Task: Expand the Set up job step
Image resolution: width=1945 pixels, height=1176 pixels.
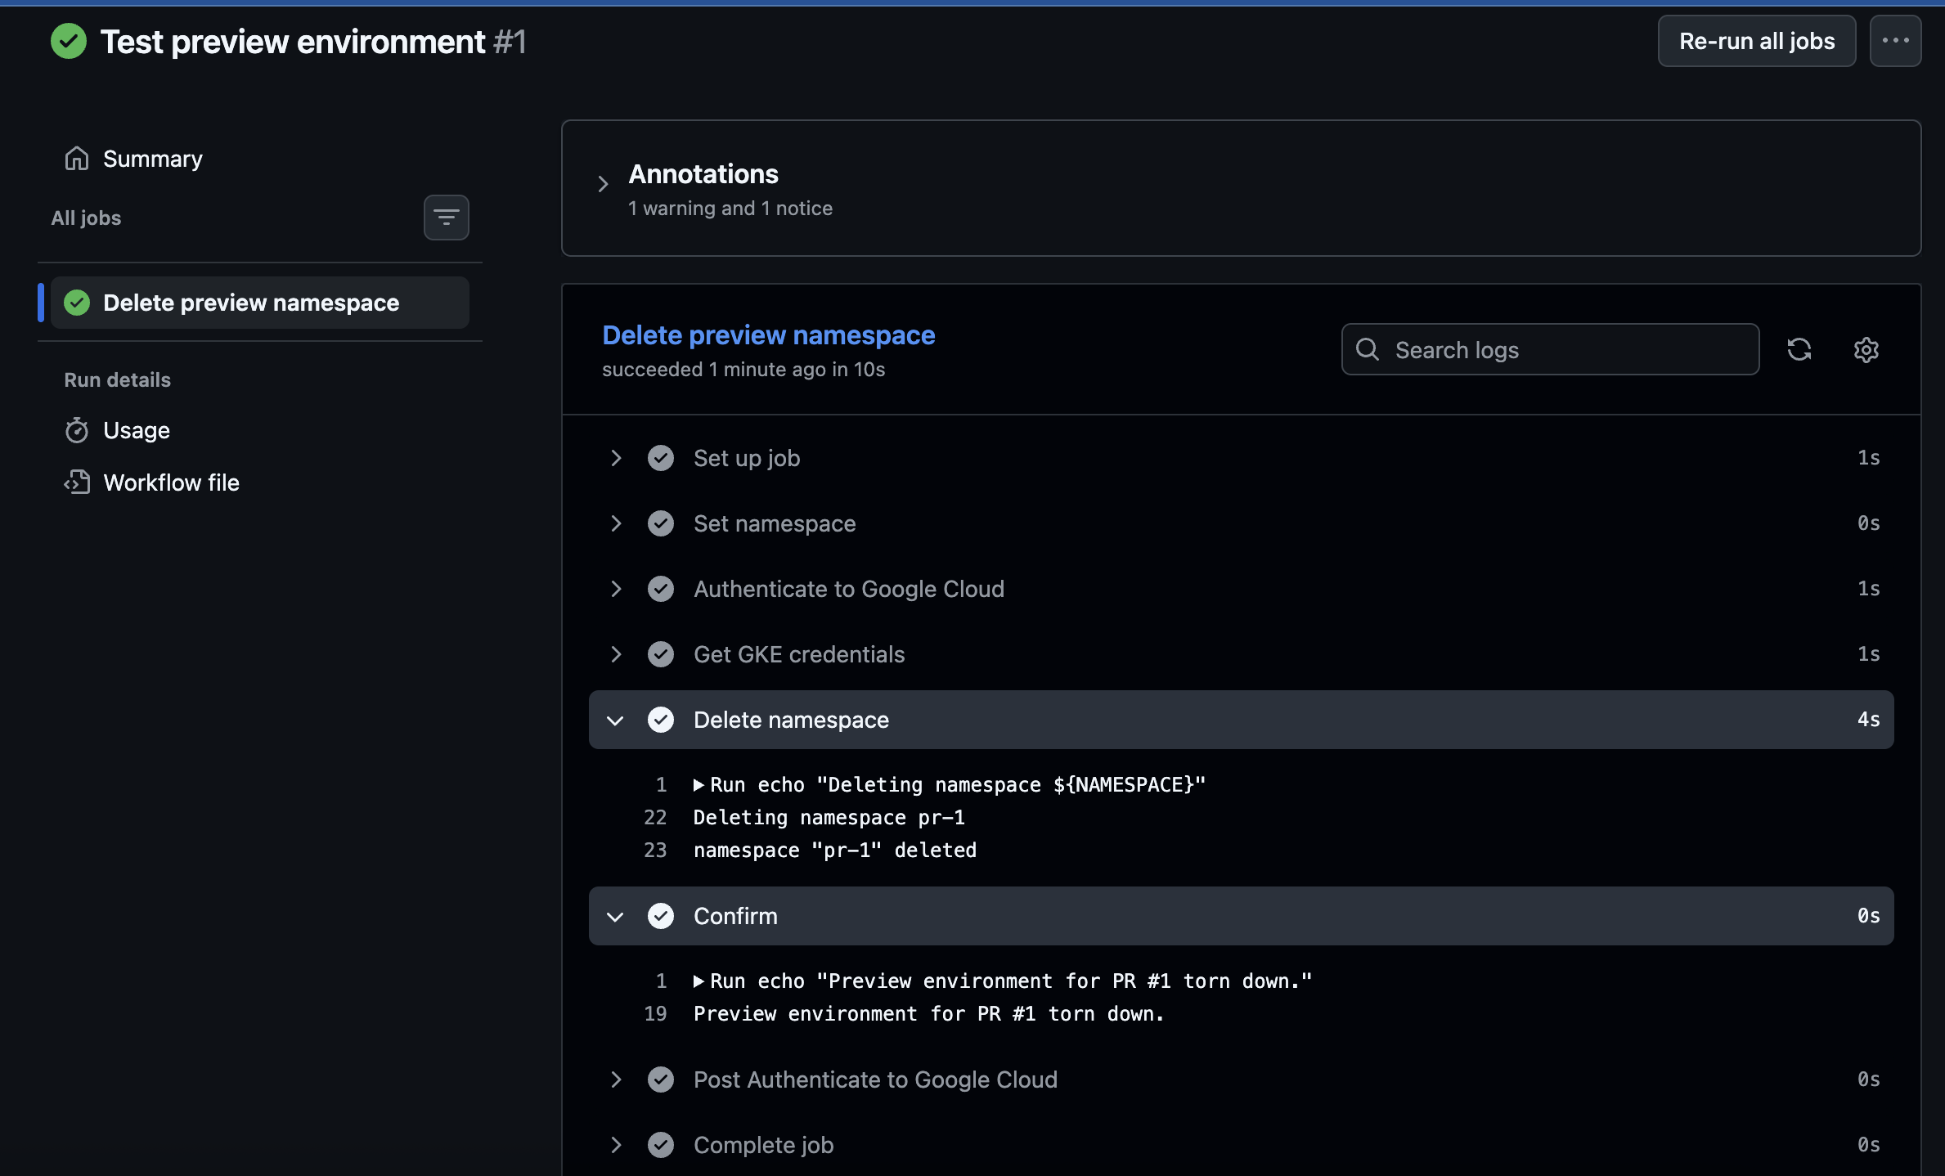Action: pos(616,458)
